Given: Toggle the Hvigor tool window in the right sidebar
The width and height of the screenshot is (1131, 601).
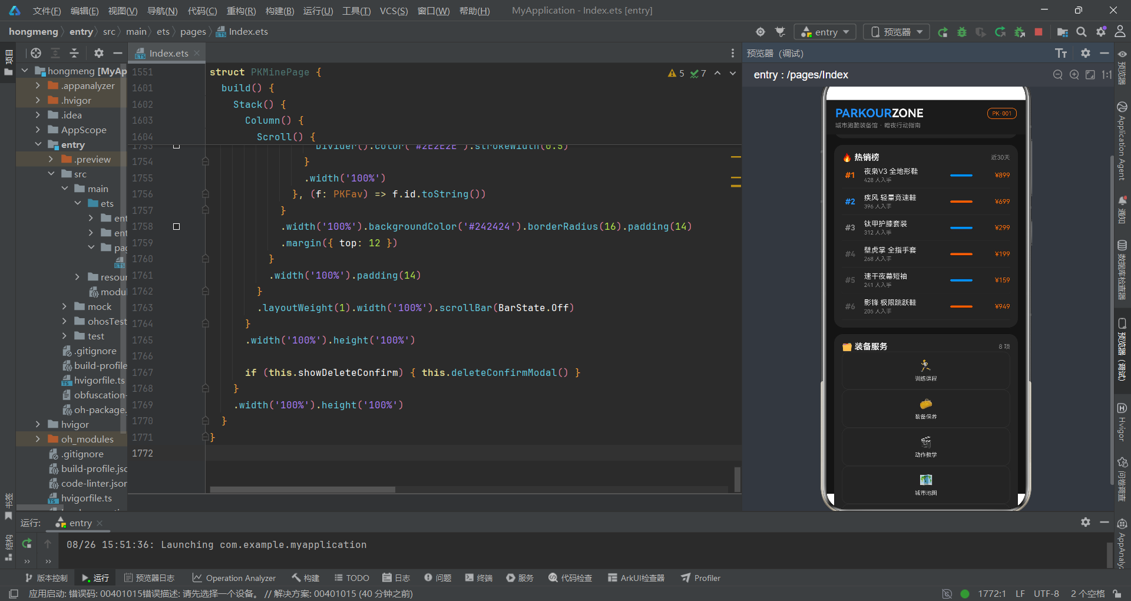Looking at the screenshot, I should point(1122,422).
